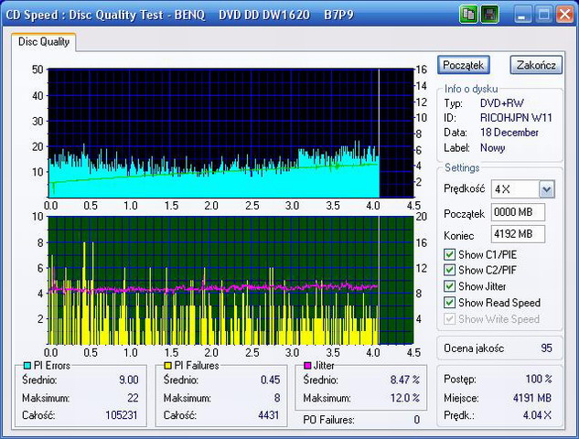This screenshot has height=439, width=579.
Task: Toggle the Show C1/PIE checkbox
Action: point(449,254)
